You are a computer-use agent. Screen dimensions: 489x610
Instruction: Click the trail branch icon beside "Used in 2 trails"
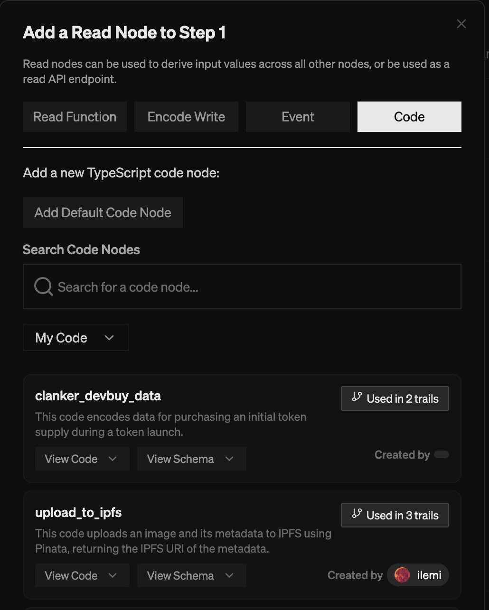(356, 398)
